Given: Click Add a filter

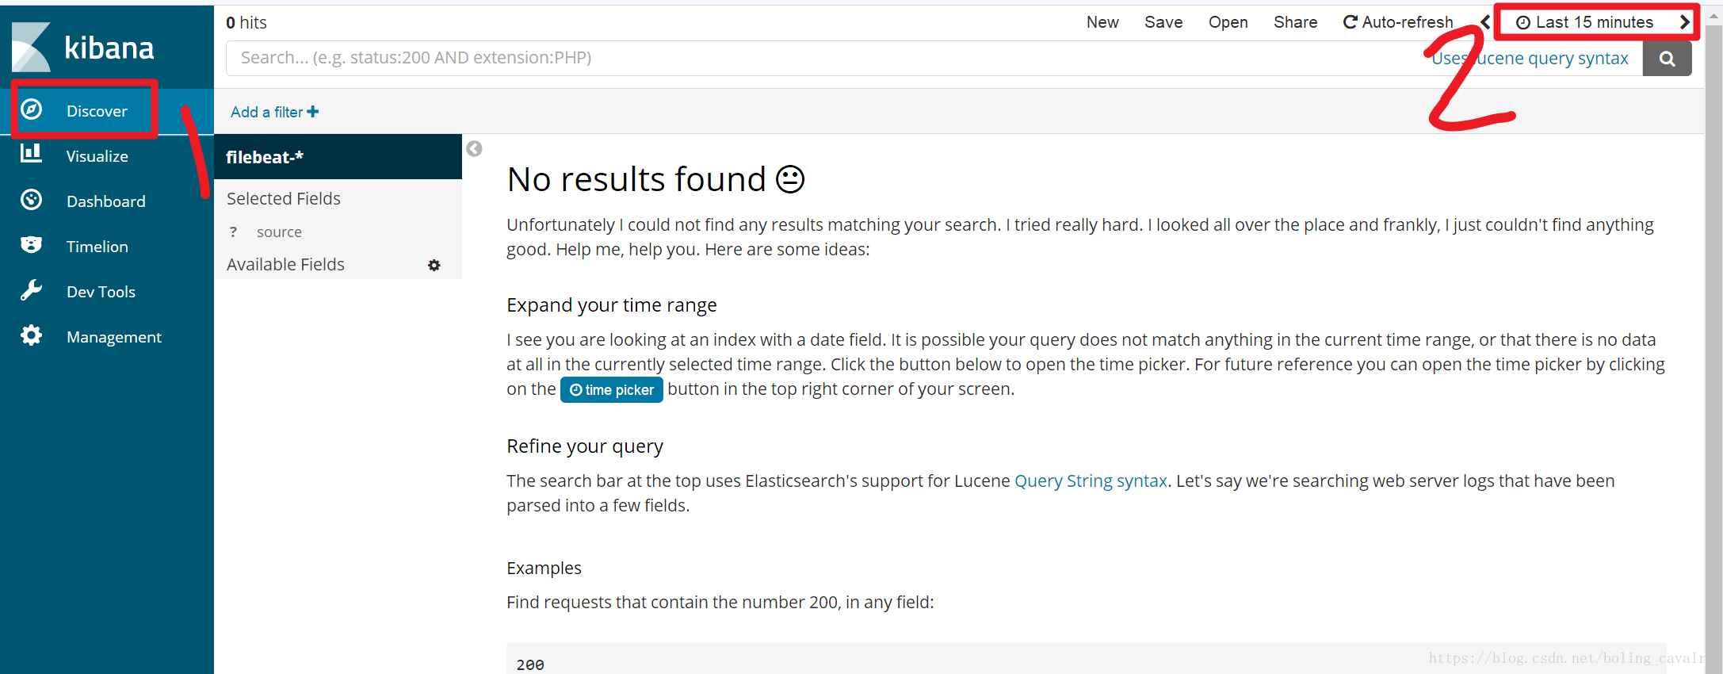Looking at the screenshot, I should [x=274, y=112].
